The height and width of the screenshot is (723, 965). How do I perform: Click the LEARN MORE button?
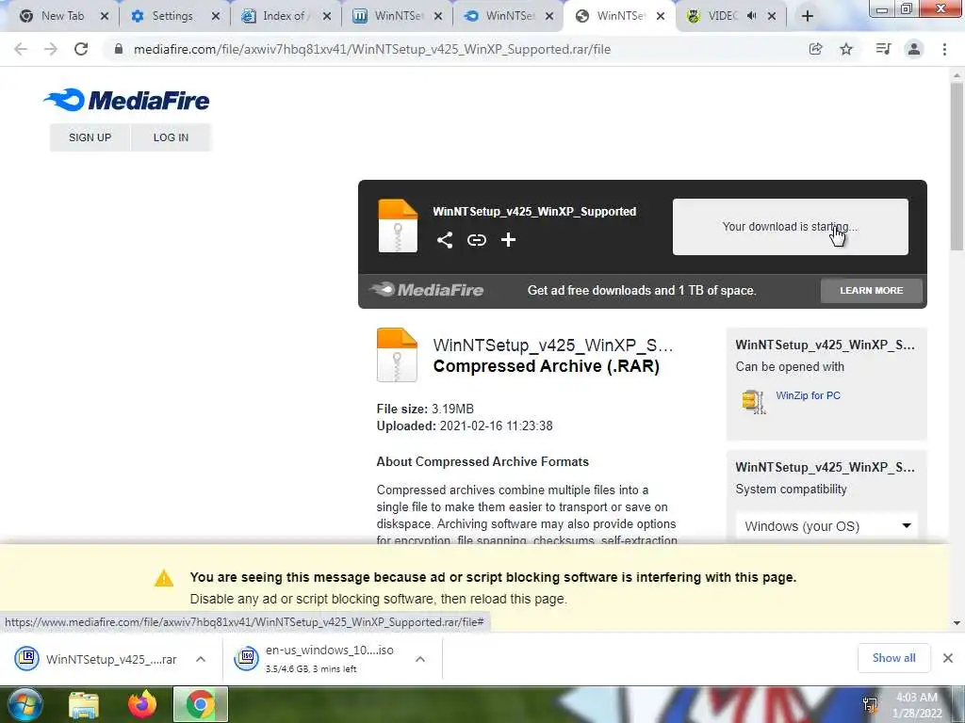[872, 290]
